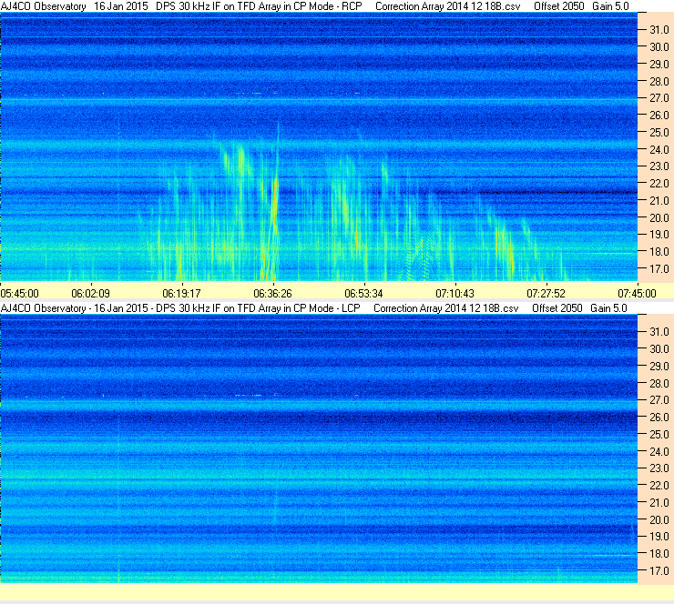The height and width of the screenshot is (604, 674).
Task: Click the 25.0 frequency label on RCP chart
Action: (x=659, y=133)
